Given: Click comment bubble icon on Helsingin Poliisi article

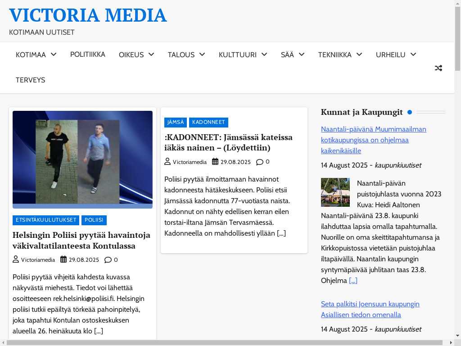Looking at the screenshot, I should (x=108, y=260).
